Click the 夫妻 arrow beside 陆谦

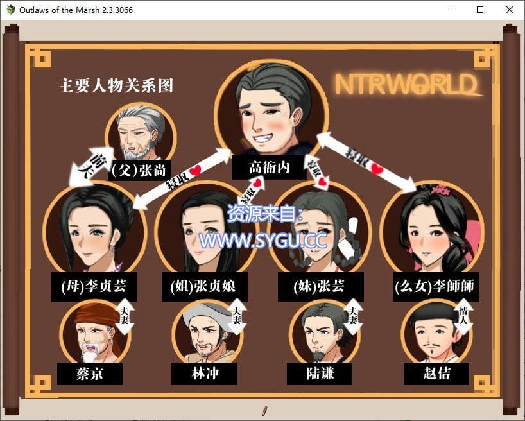point(353,316)
